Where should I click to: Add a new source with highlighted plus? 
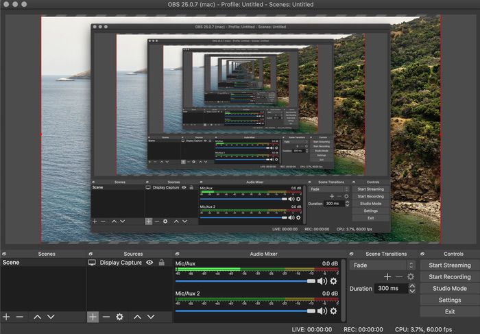93,317
